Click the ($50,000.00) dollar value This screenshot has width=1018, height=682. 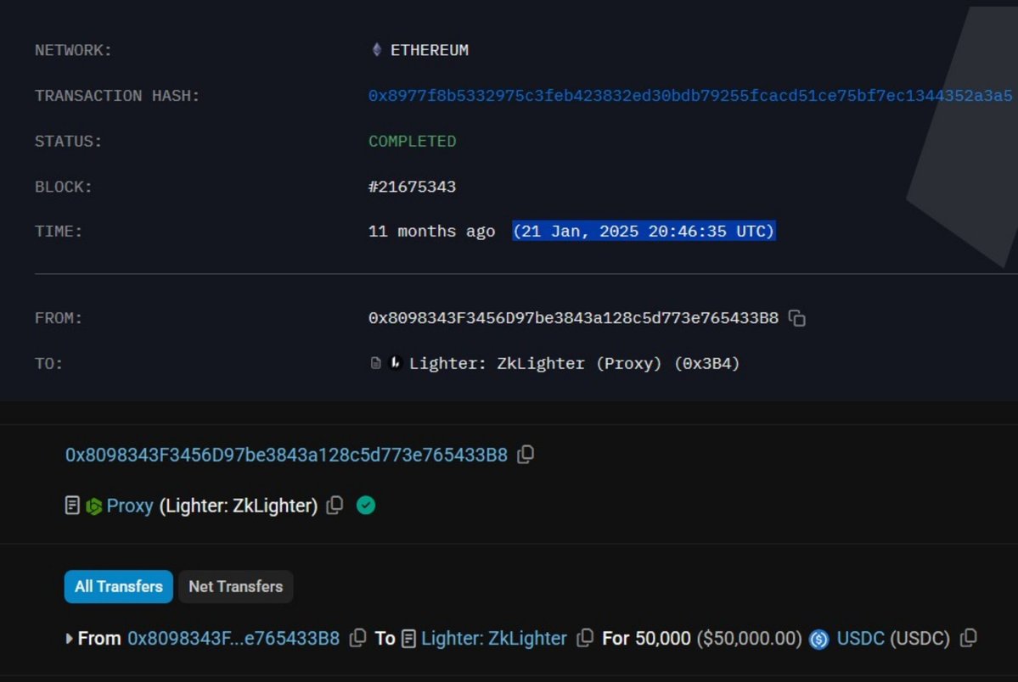[x=749, y=639]
